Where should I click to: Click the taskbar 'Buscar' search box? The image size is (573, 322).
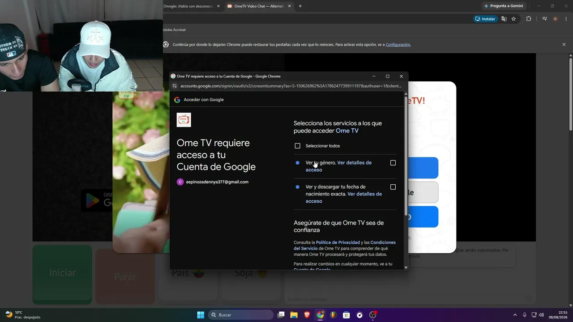coord(241,315)
